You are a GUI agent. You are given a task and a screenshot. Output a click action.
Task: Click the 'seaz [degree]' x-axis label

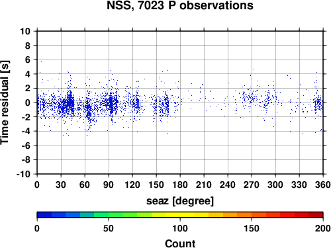pyautogui.click(x=180, y=201)
